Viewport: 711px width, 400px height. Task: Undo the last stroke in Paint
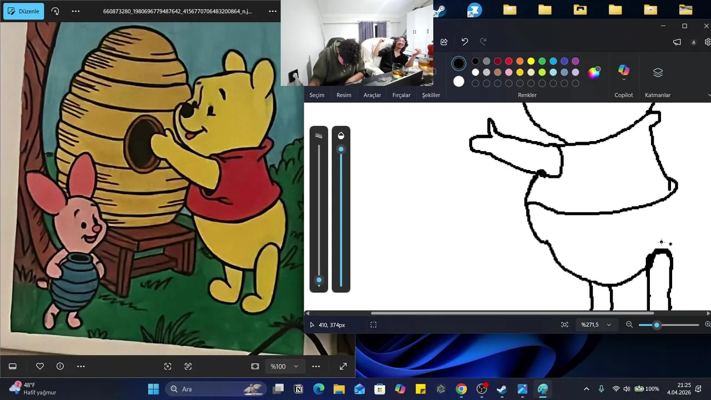click(x=464, y=42)
